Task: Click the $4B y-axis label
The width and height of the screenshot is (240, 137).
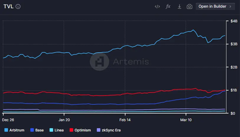Action: [234, 21]
